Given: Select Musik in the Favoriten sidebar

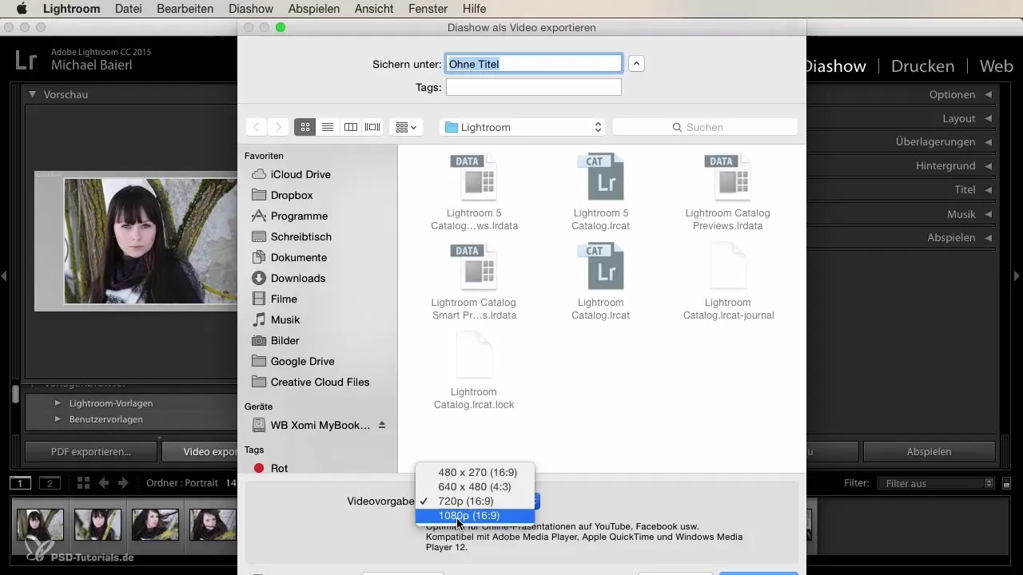Looking at the screenshot, I should 285,319.
